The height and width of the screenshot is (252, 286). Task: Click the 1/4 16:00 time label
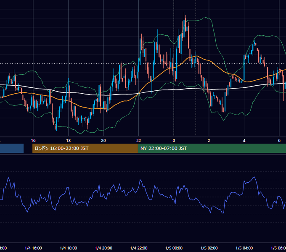[33, 248]
